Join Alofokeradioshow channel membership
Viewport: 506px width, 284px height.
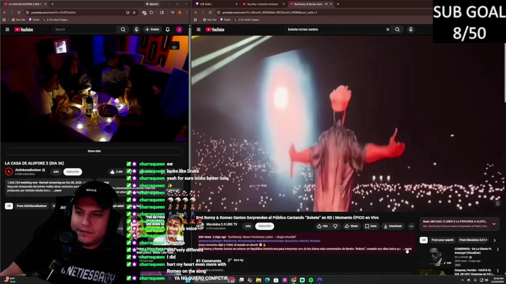point(56,172)
